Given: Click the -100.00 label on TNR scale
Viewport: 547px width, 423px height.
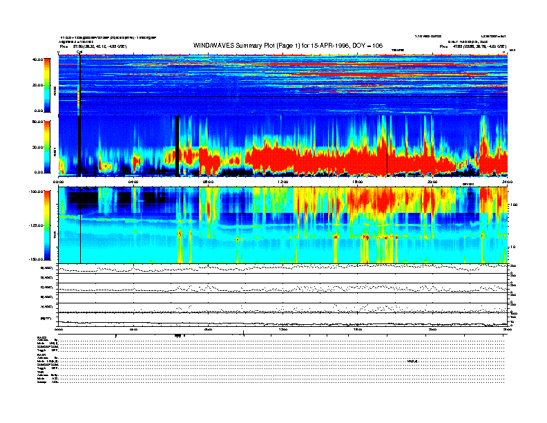Looking at the screenshot, I should tap(36, 191).
